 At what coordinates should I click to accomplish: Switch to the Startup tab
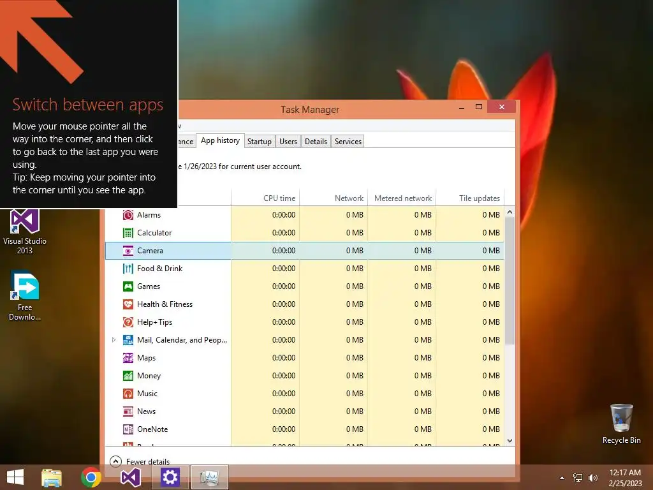260,142
